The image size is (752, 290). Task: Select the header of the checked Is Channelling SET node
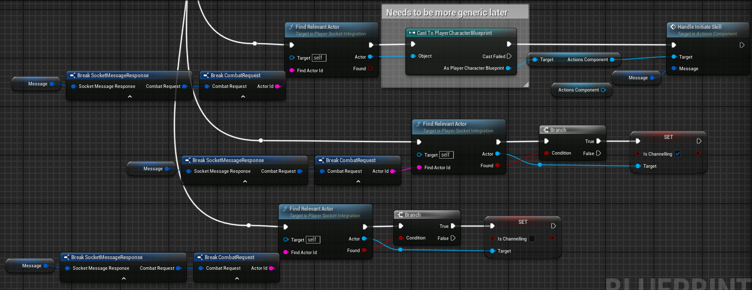pos(668,137)
